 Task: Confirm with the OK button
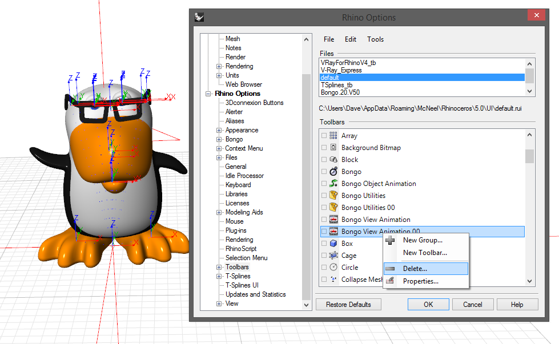[428, 305]
